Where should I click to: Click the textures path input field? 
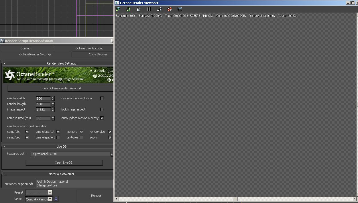coord(70,154)
